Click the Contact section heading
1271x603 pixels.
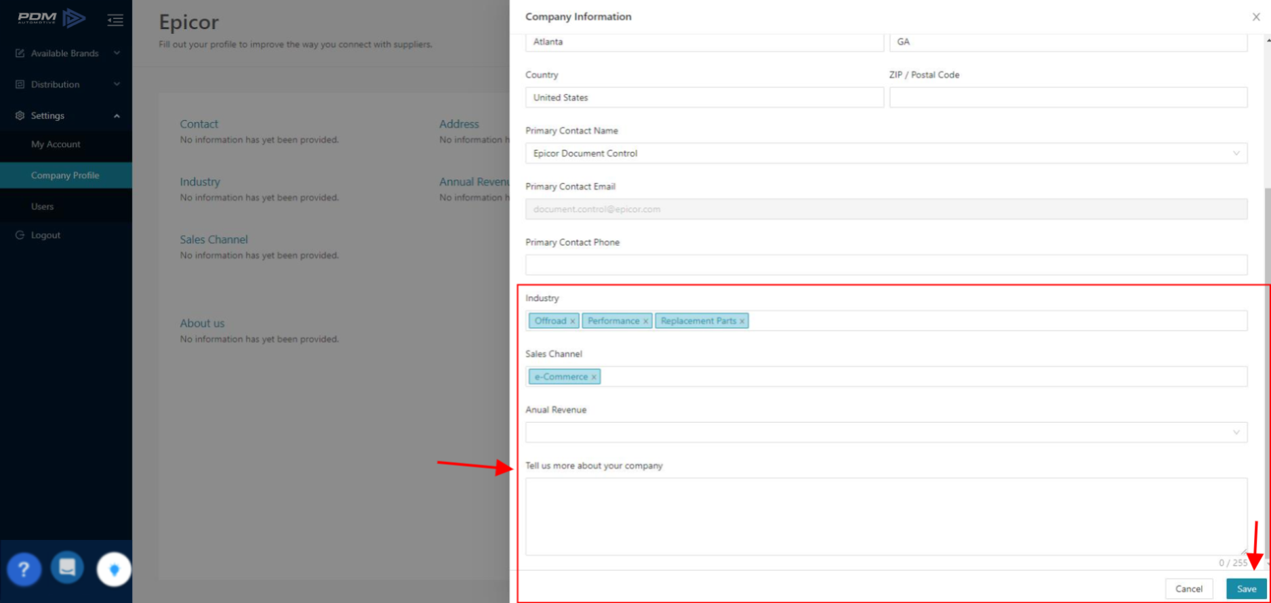pyautogui.click(x=199, y=124)
